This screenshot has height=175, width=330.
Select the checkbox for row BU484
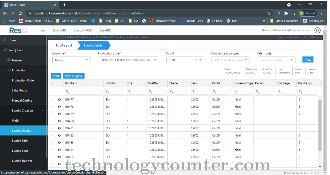(x=52, y=150)
